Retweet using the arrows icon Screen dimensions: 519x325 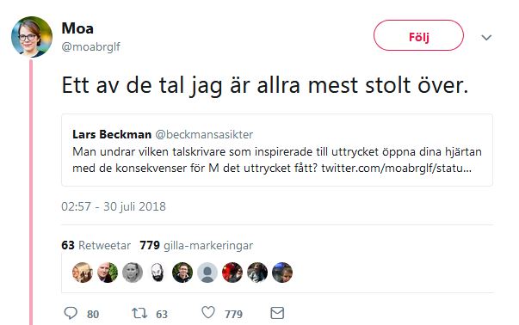pyautogui.click(x=139, y=313)
